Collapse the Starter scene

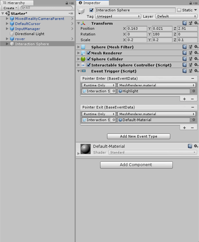point(3,14)
